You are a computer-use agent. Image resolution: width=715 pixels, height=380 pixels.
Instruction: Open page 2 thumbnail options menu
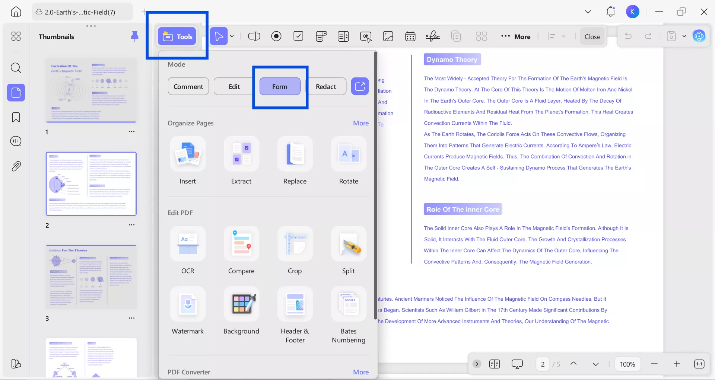pyautogui.click(x=131, y=225)
